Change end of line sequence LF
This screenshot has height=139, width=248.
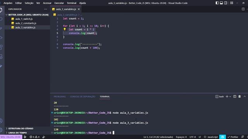[x=200, y=137]
